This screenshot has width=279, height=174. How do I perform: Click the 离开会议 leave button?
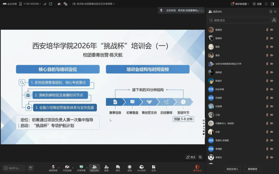197,168
